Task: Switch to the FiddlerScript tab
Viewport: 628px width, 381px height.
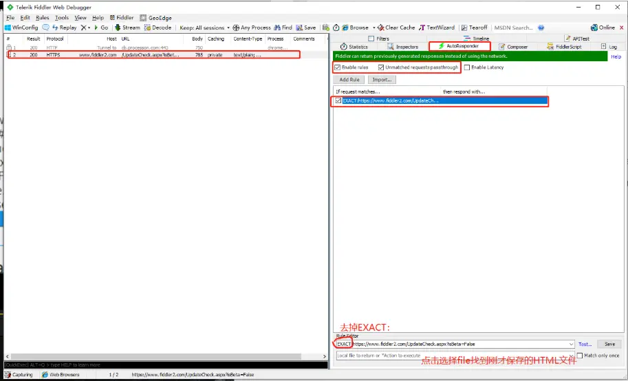Action: pyautogui.click(x=564, y=47)
